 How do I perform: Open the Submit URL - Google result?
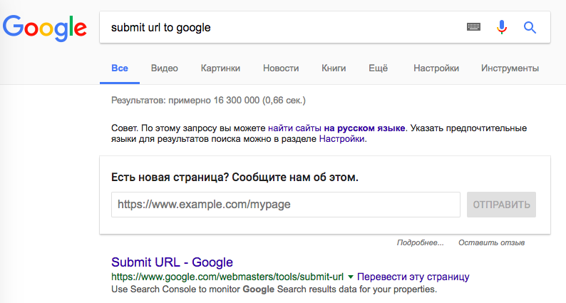[172, 262]
